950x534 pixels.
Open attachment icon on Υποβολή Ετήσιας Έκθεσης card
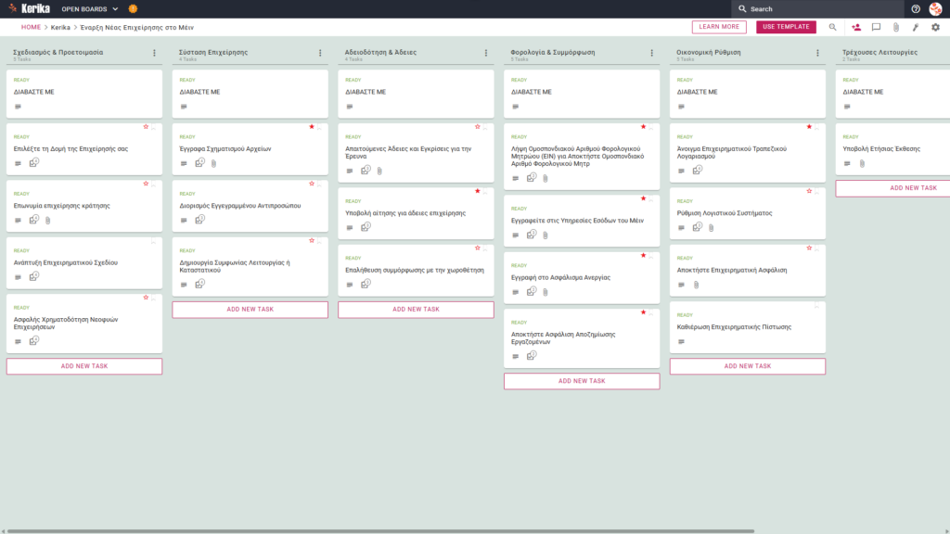point(862,163)
